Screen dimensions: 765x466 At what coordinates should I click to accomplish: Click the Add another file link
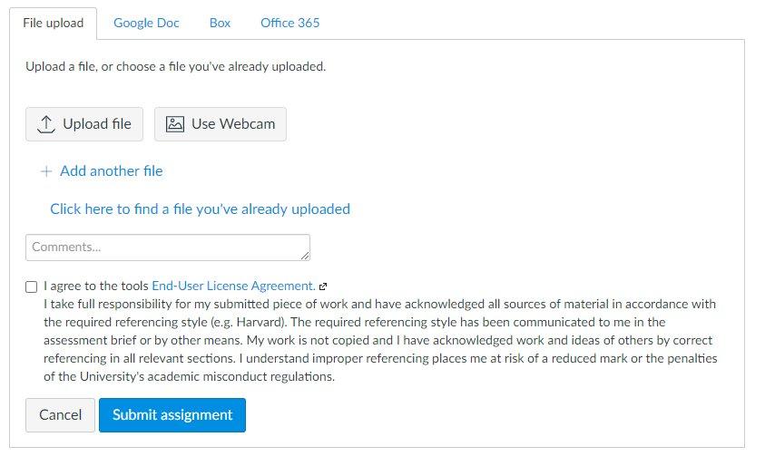tap(112, 171)
